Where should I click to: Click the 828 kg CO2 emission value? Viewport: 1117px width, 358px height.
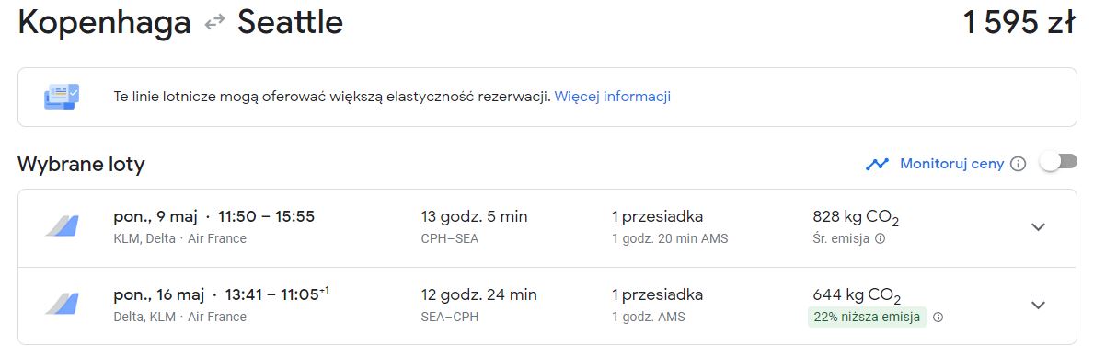[x=856, y=218]
